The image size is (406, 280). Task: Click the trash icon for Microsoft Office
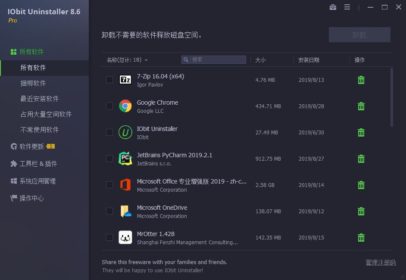361,185
